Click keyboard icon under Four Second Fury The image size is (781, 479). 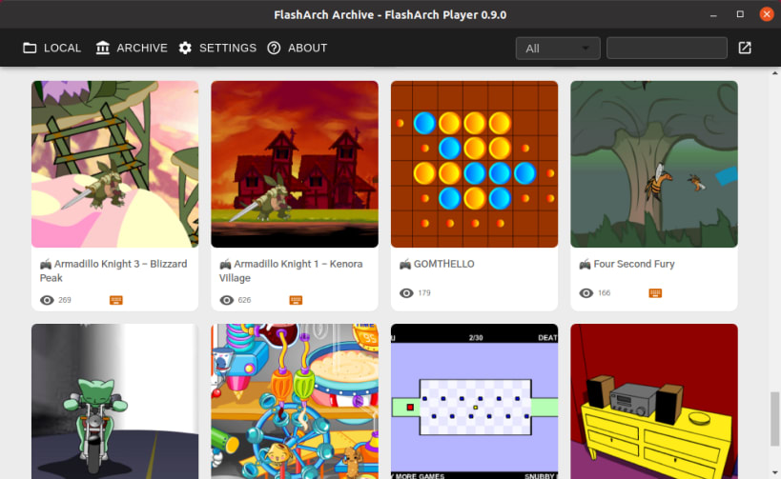(655, 293)
